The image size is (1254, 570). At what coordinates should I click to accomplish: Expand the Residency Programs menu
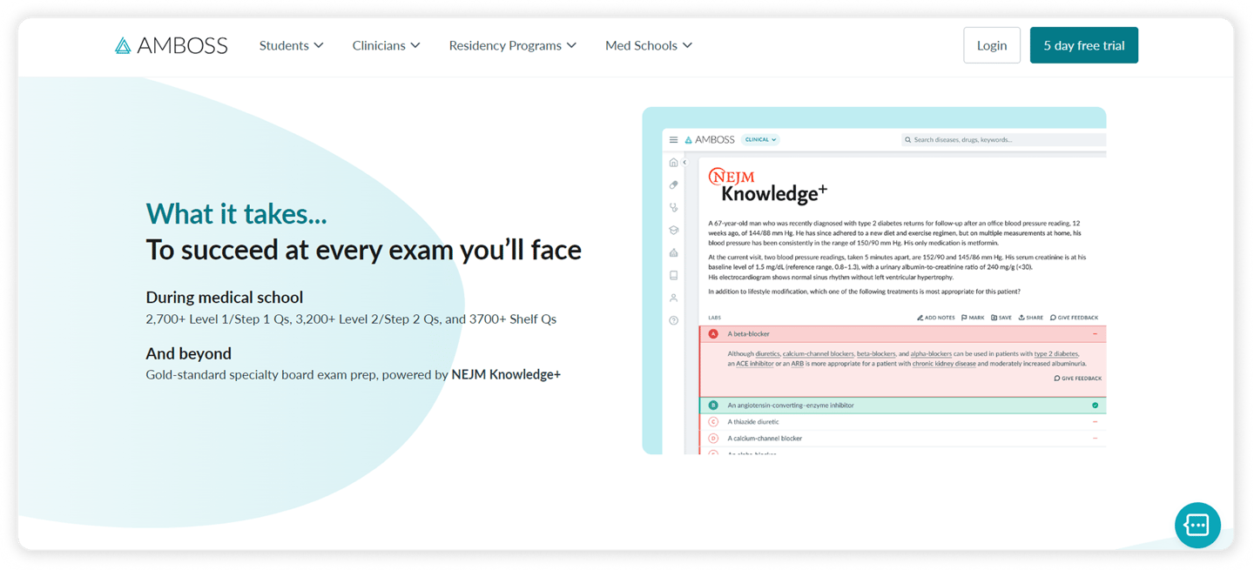512,45
